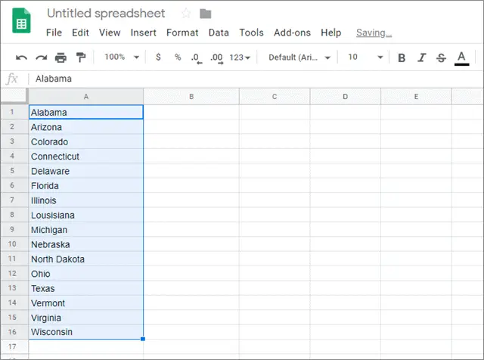Click the cell containing Wisconsin
This screenshot has height=360, width=484.
pyautogui.click(x=86, y=332)
